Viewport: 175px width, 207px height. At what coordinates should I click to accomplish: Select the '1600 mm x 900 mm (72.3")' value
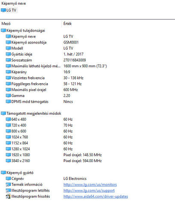85,66
